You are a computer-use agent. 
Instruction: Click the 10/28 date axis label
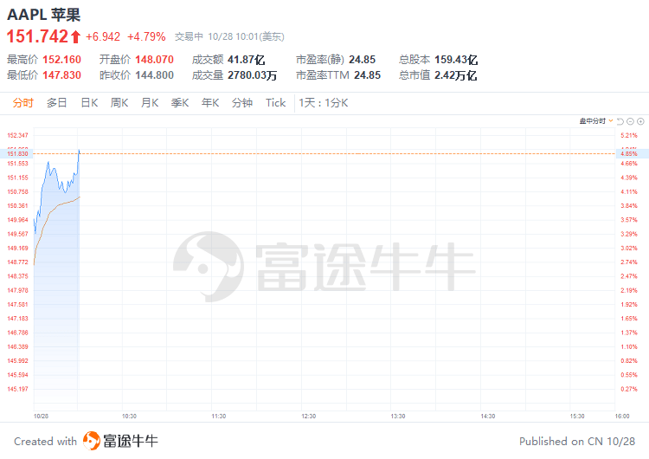[41, 416]
